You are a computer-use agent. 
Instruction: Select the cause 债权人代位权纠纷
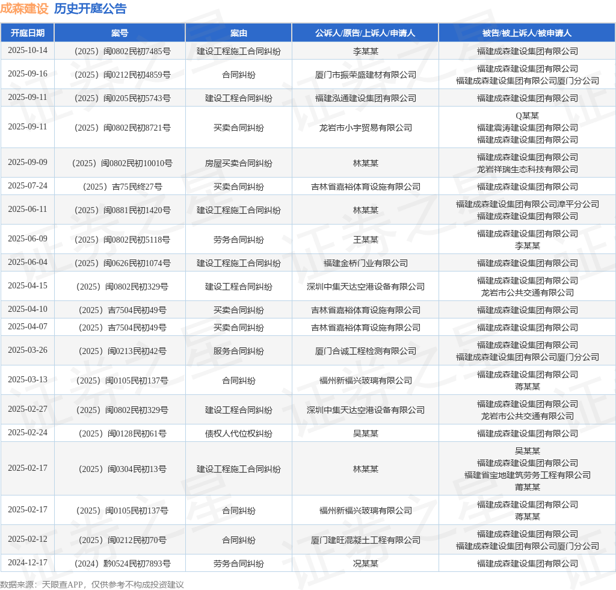[x=238, y=433]
